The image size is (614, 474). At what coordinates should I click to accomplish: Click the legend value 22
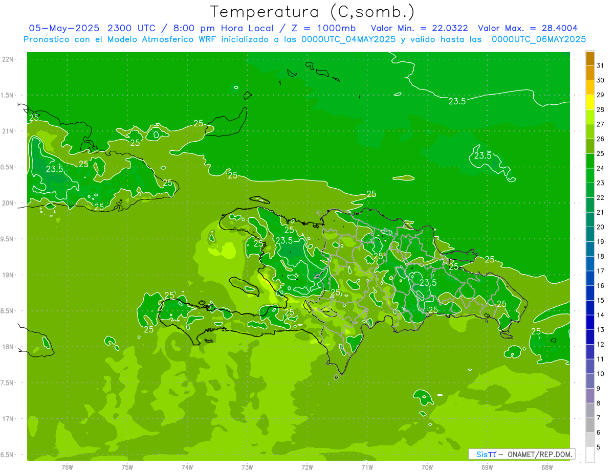coord(601,198)
